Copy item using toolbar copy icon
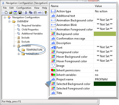 coord(30,13)
